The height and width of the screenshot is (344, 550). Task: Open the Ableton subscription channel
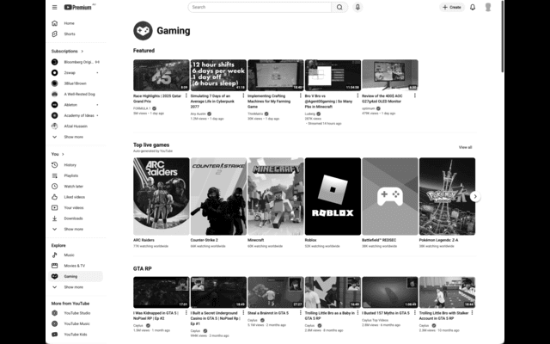click(x=76, y=105)
